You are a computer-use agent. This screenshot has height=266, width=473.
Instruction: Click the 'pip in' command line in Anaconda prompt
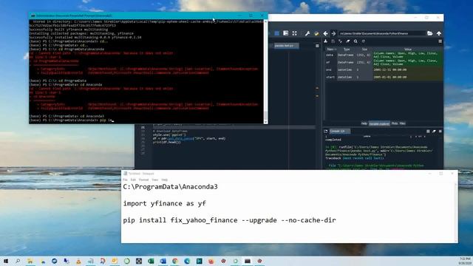coord(71,120)
